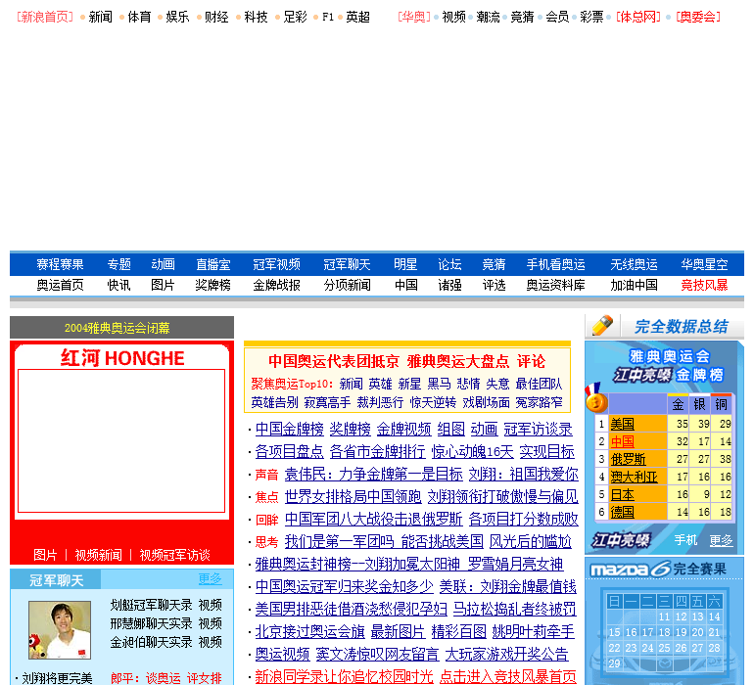Open 裁判恶行 in the Top10 list
The width and height of the screenshot is (754, 685).
[380, 402]
